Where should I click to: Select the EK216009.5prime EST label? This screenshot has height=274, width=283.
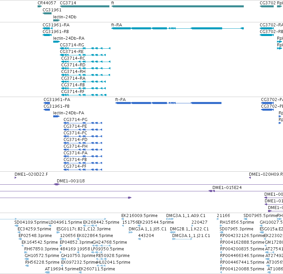click(x=140, y=216)
